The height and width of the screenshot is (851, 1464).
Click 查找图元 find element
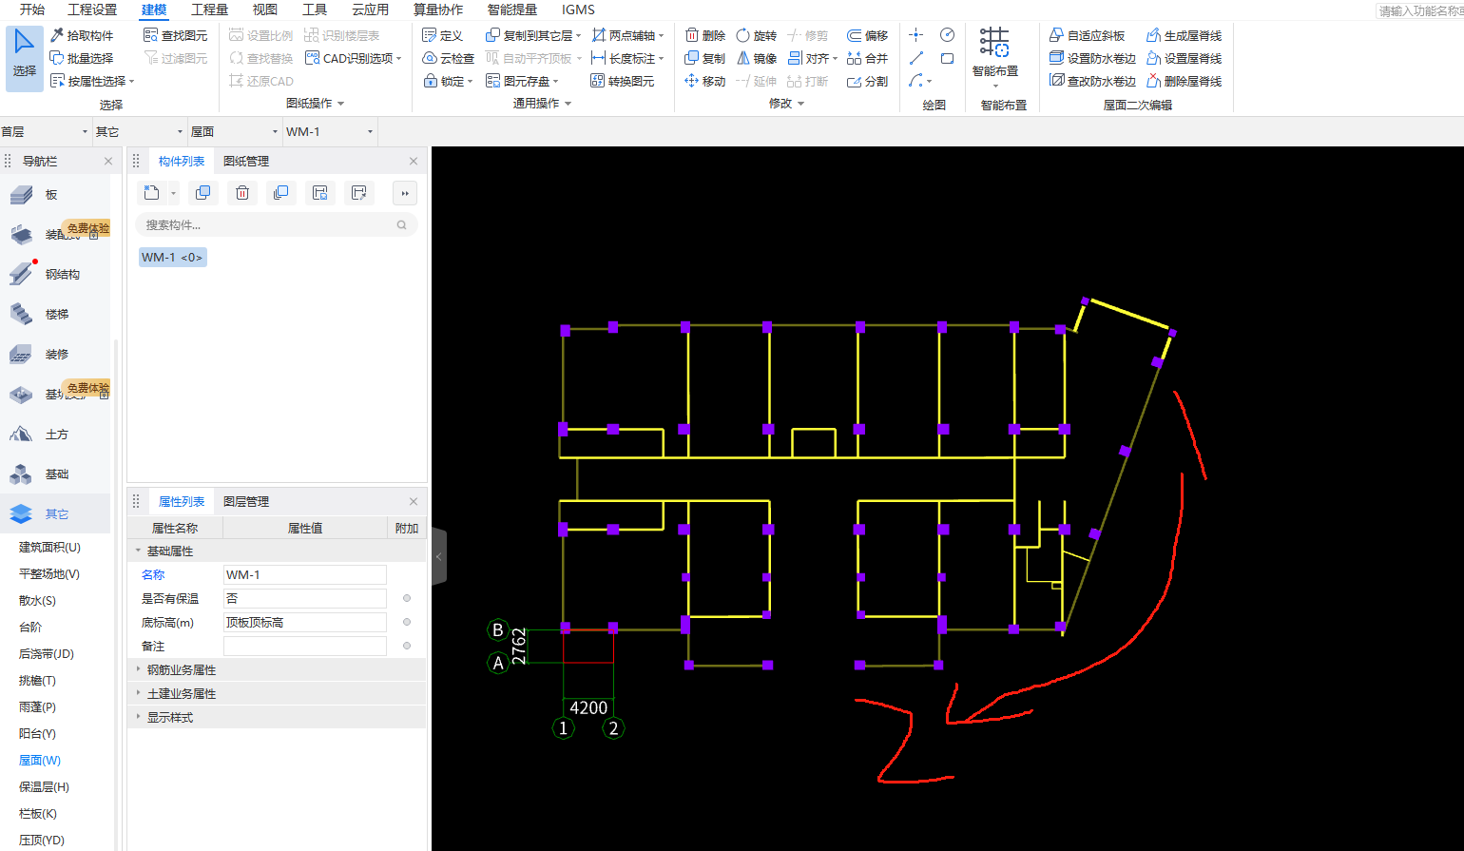tap(176, 35)
